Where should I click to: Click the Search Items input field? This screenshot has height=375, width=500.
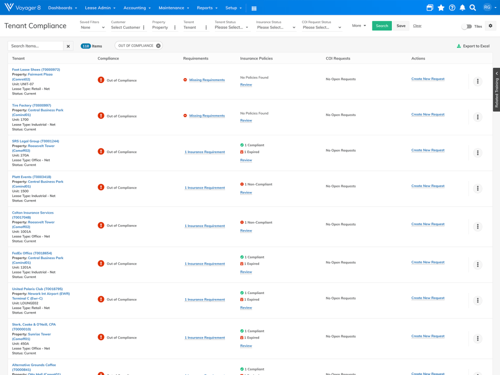tap(35, 46)
